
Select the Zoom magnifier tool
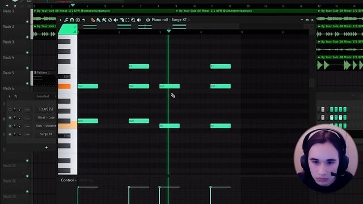coord(133,20)
